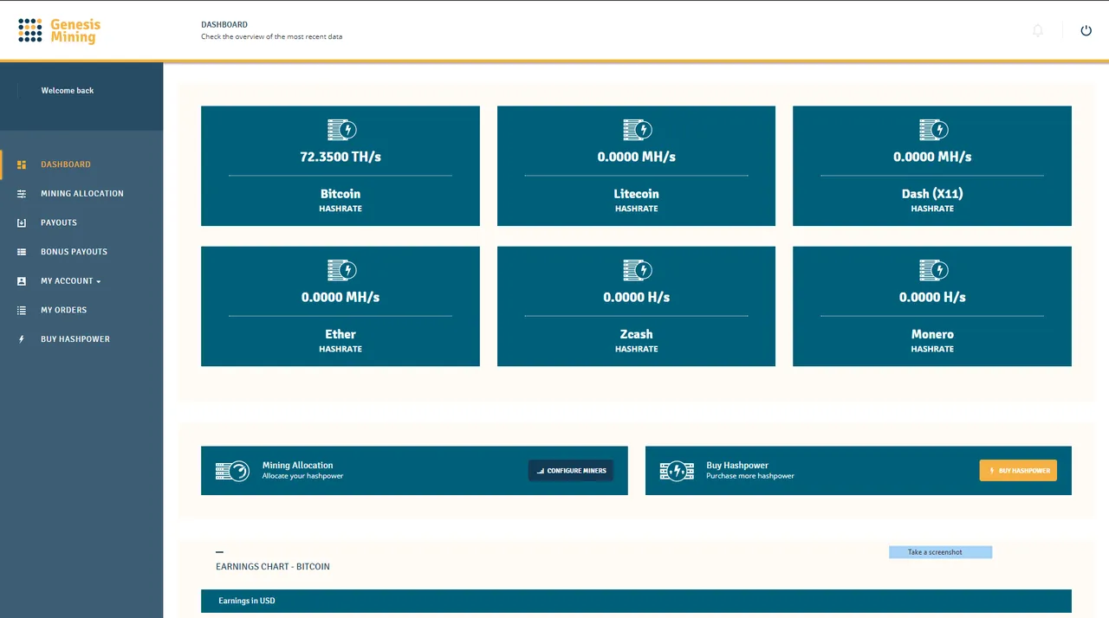Click 'Check the overview of the most recent data'

271,37
